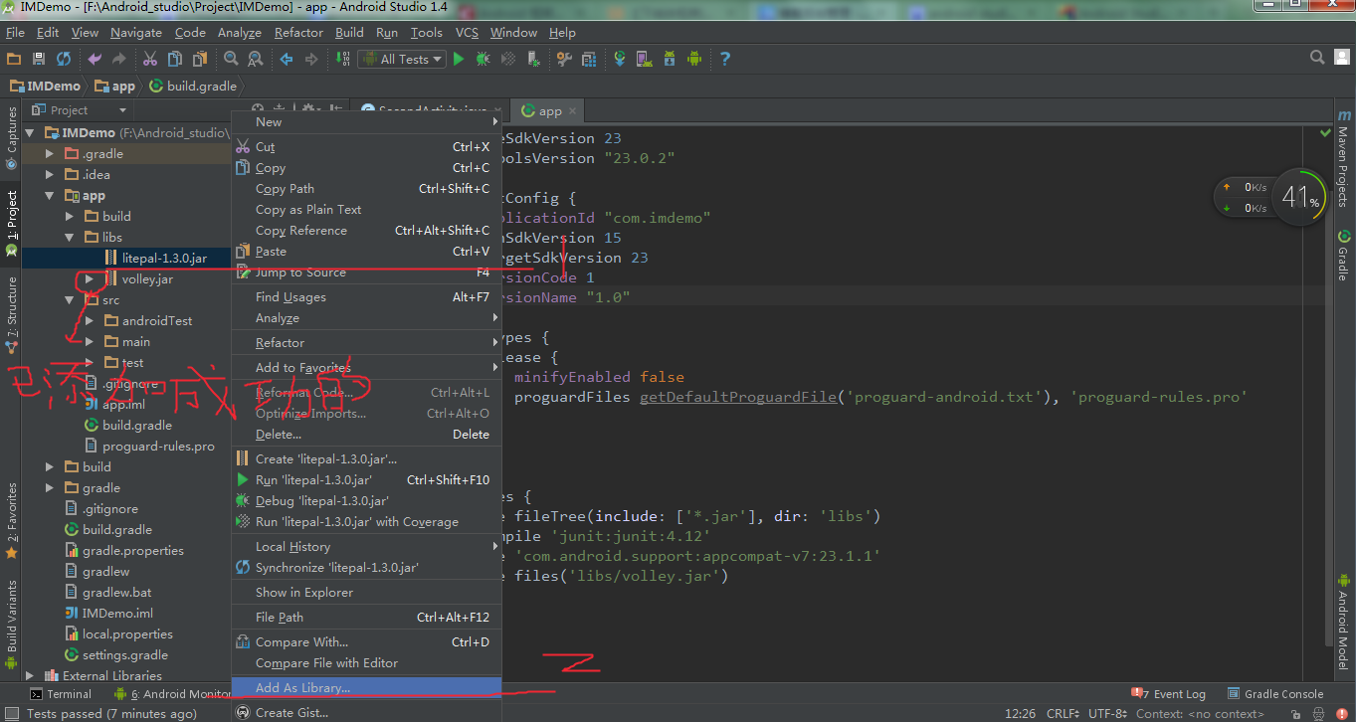Open the Refactor menu in menu bar
The width and height of the screenshot is (1356, 722).
pyautogui.click(x=298, y=33)
